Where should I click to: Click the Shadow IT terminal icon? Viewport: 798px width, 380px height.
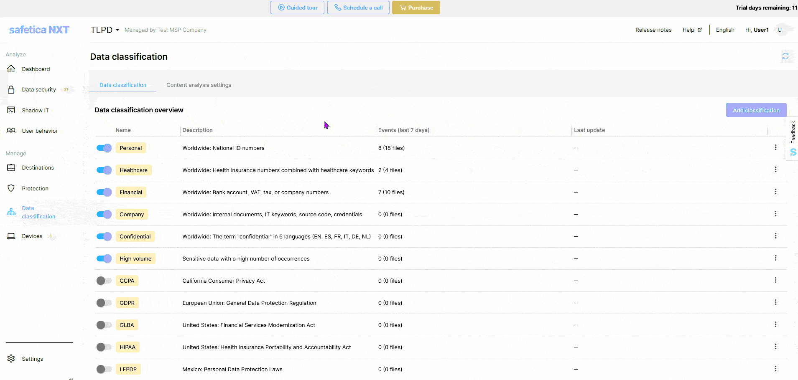(x=11, y=110)
